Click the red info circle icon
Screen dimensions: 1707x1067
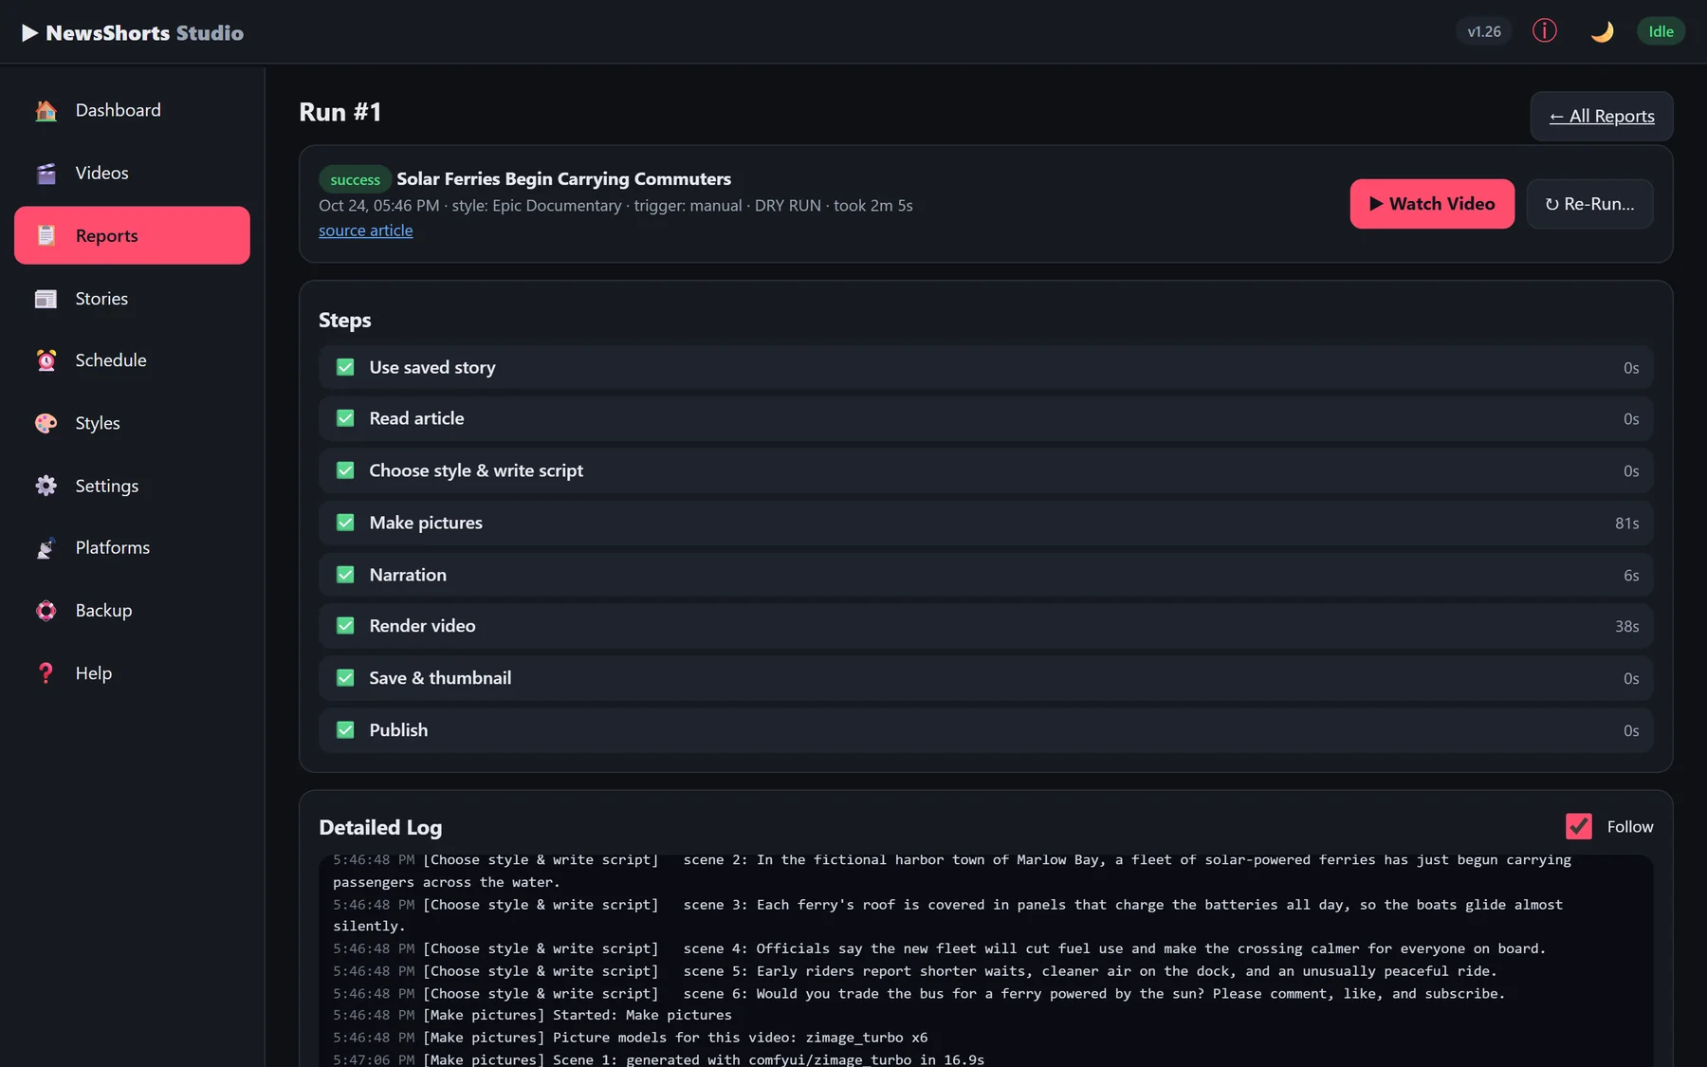[1545, 31]
